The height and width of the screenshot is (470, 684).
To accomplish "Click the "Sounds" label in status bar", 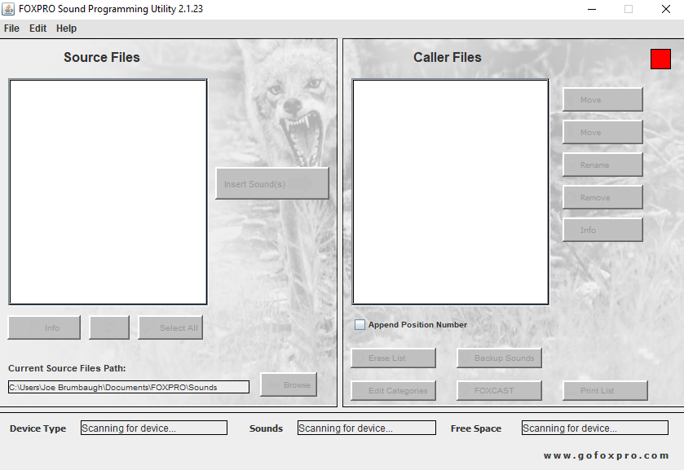I will (266, 428).
